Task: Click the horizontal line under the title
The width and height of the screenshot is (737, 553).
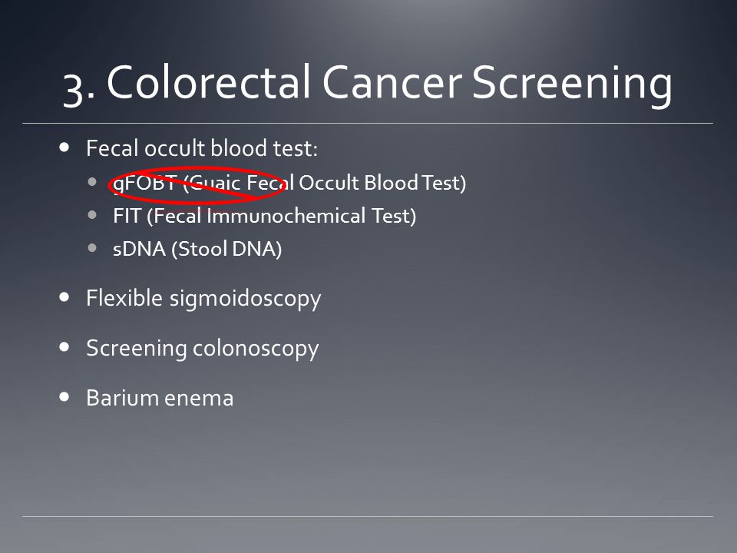Action: [x=368, y=123]
